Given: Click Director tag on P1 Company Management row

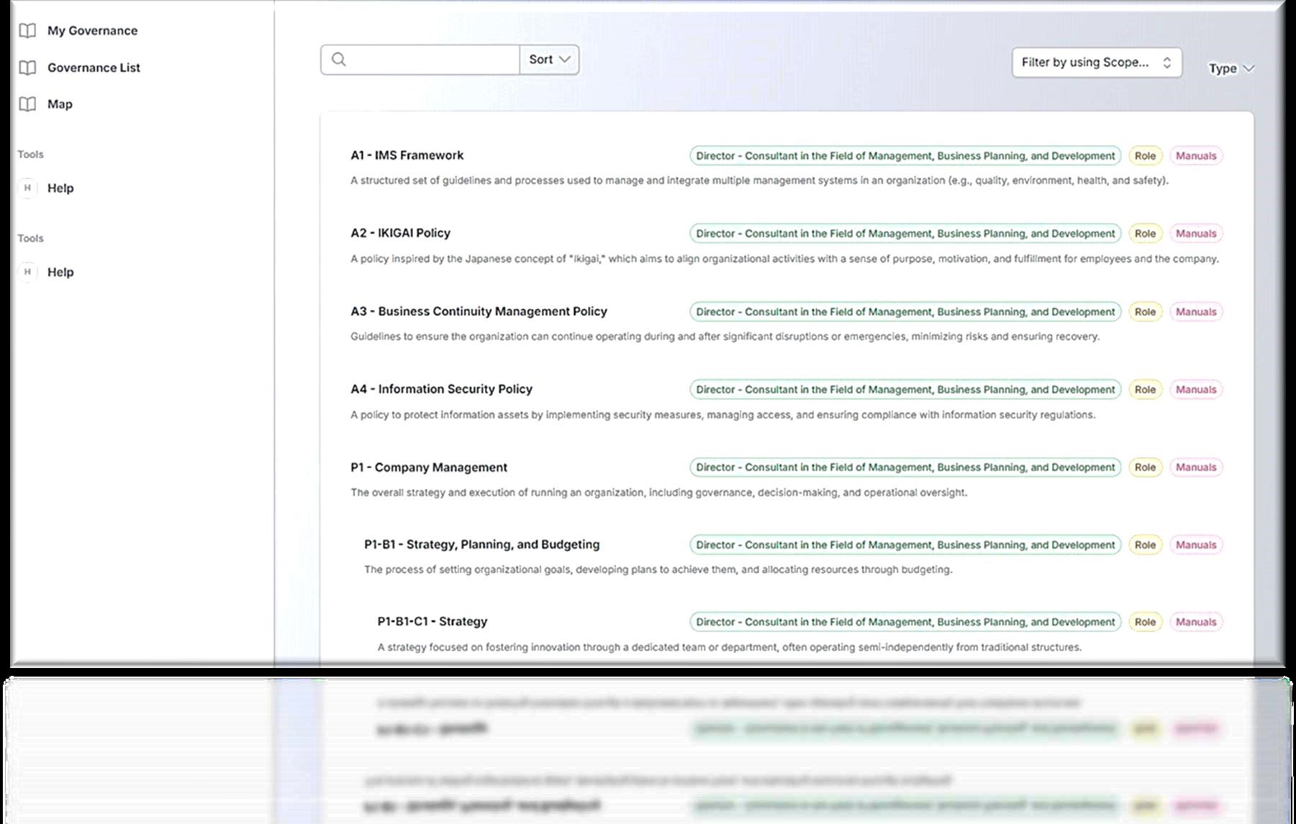Looking at the screenshot, I should (x=905, y=467).
